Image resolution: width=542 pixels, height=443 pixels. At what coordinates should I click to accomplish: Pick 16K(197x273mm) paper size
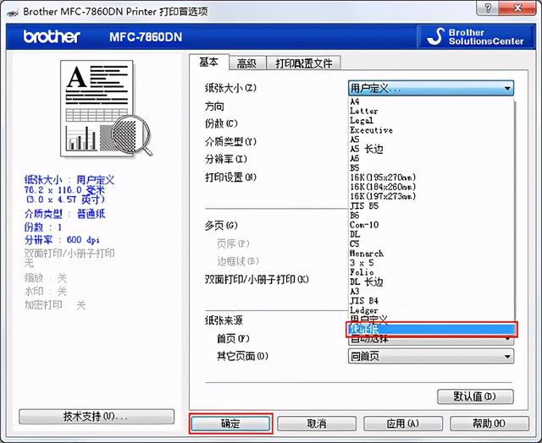[383, 196]
